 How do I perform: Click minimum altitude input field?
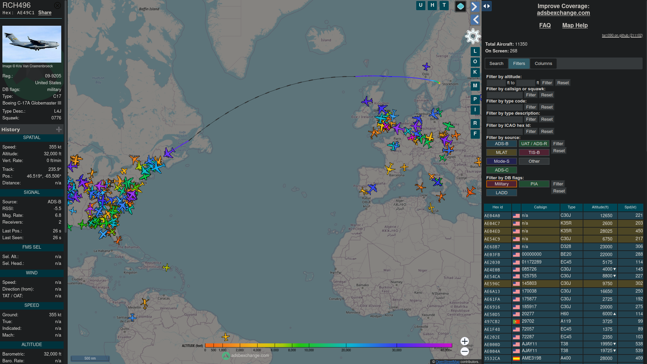pos(496,83)
